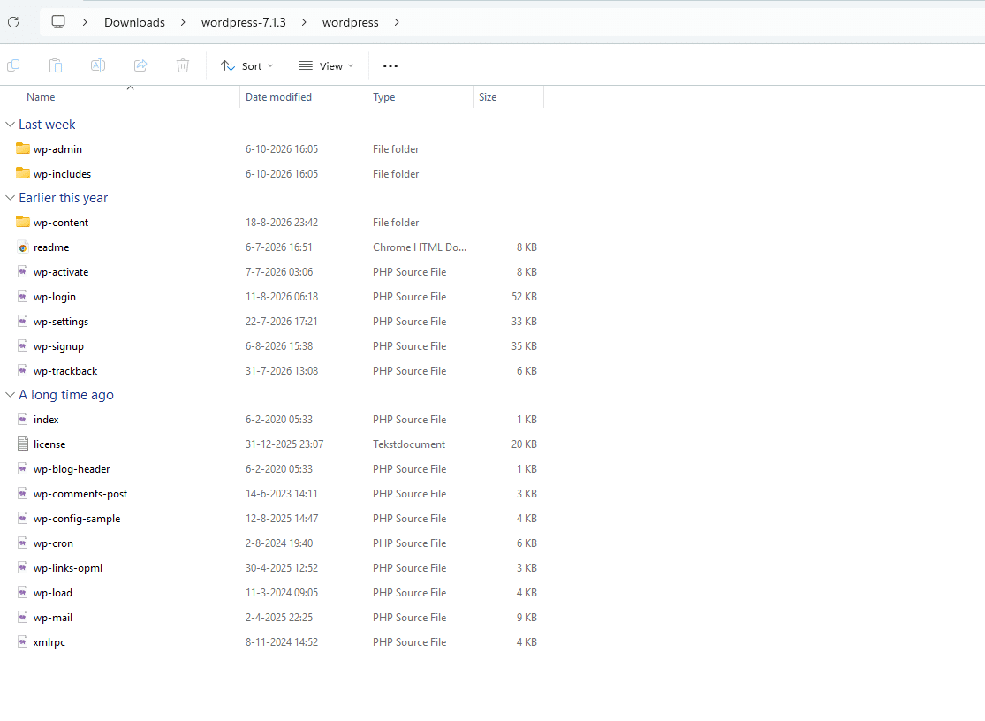Viewport: 985px width, 721px height.
Task: Navigate to wordpress-7.1.3 breadcrumb folder
Action: click(x=243, y=23)
